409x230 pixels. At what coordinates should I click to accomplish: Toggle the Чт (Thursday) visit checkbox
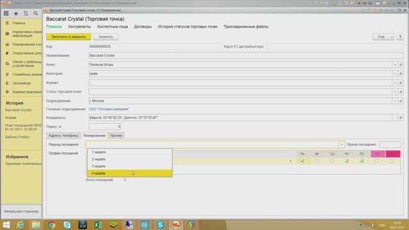347,161
